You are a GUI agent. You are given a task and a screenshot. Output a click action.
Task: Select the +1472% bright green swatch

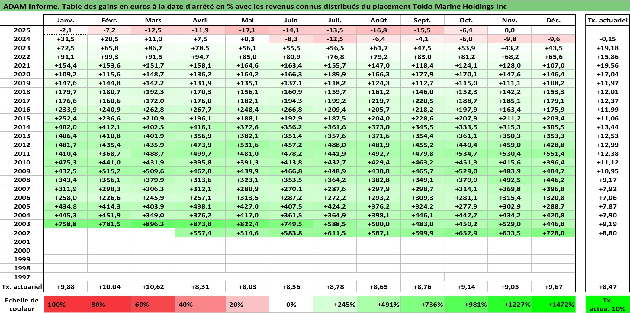point(553,304)
